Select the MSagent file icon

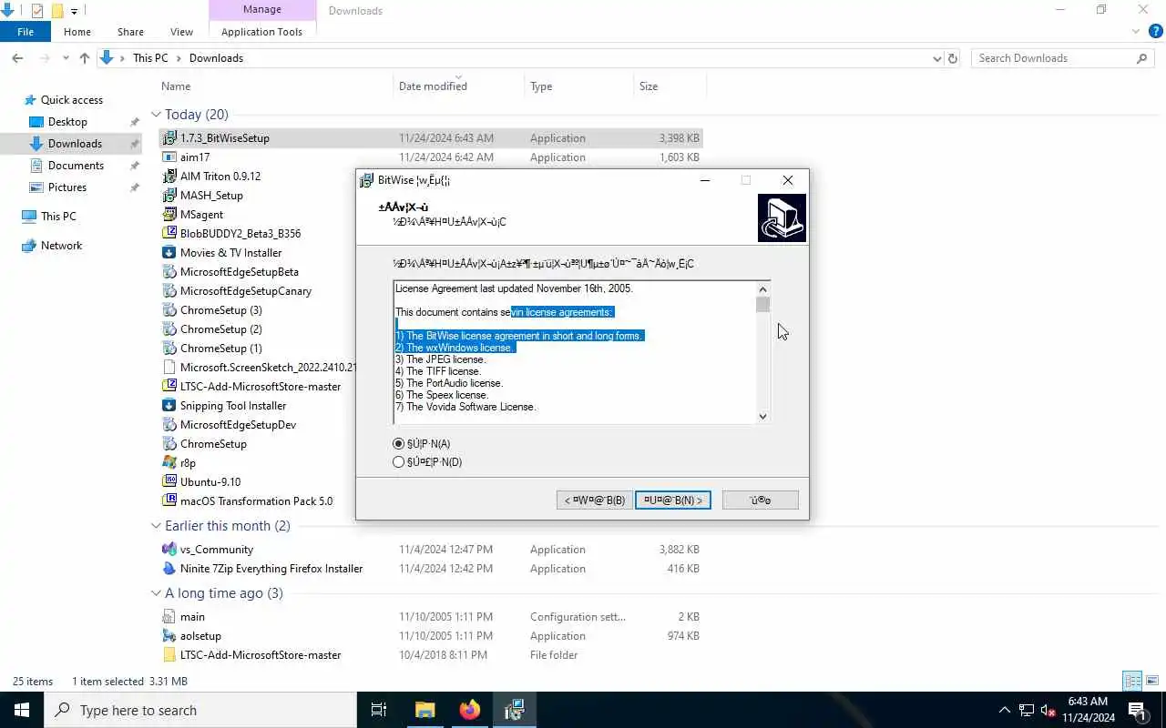[169, 215]
